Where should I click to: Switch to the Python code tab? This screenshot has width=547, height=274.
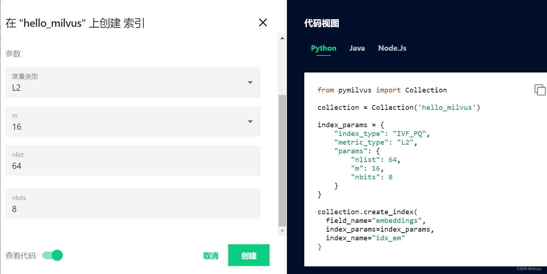(323, 48)
